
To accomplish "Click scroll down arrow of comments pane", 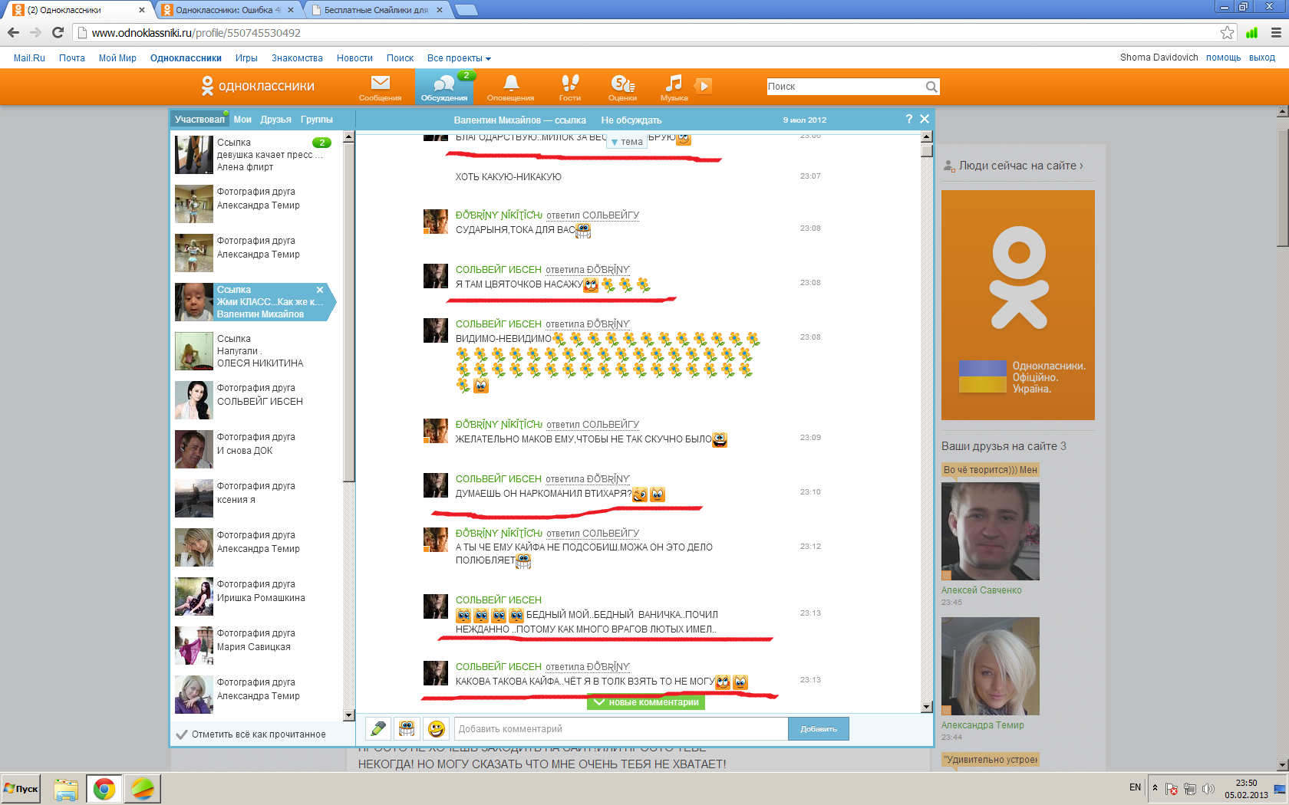I will [927, 707].
